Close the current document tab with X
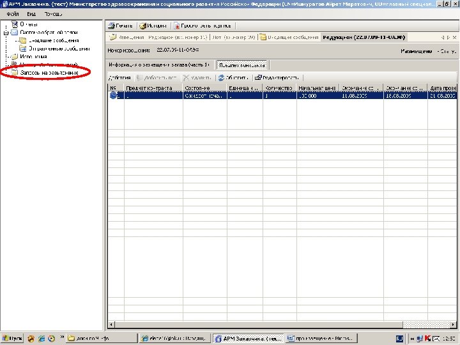 point(454,38)
